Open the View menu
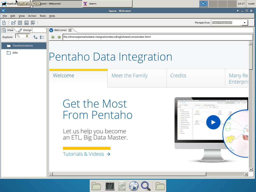This screenshot has height=192, width=256. [21, 16]
